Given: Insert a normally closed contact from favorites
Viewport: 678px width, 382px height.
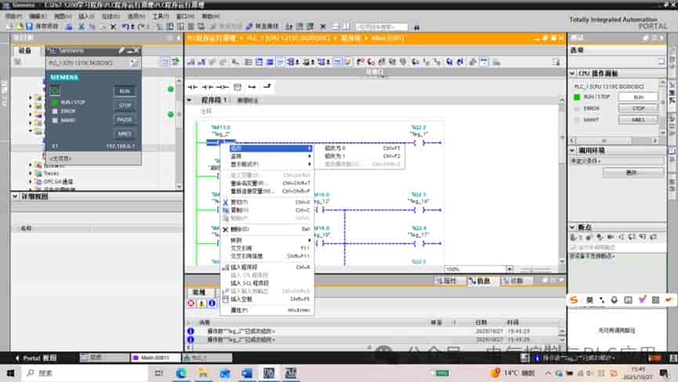Looking at the screenshot, I should tap(208, 87).
